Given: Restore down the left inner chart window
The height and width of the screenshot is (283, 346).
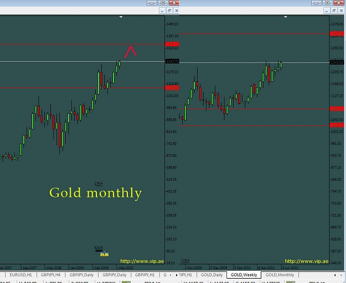Looking at the screenshot, I should tap(169, 11).
